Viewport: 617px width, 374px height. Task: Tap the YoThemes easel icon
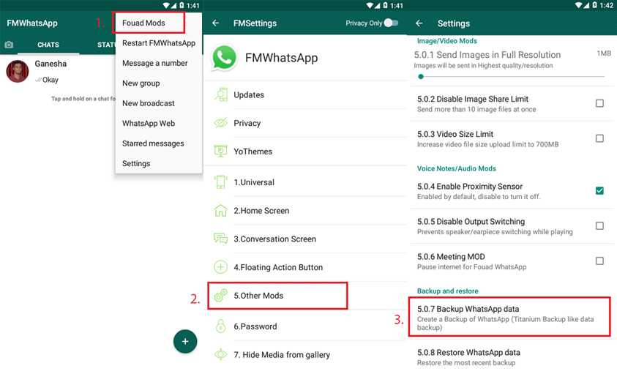click(x=221, y=152)
